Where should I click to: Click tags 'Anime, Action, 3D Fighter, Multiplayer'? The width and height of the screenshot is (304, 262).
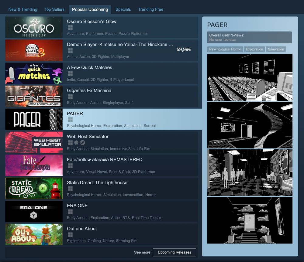click(98, 57)
